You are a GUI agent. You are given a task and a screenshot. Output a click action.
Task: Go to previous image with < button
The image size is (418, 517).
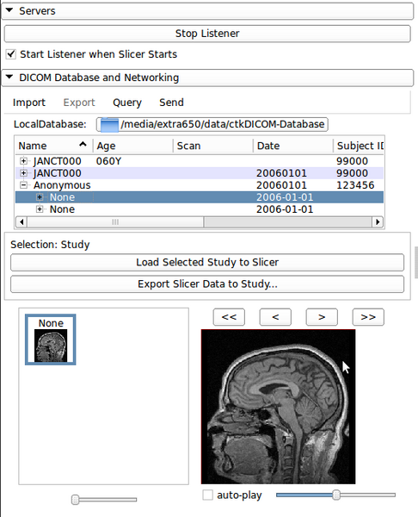pos(275,317)
